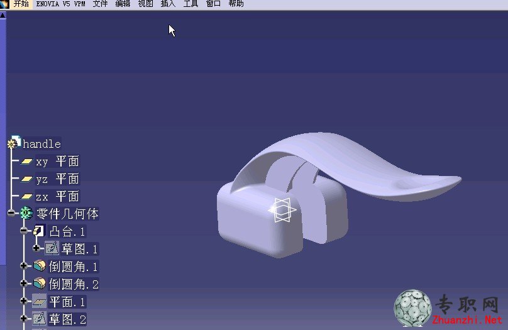Screen dimensions: 508x330
Task: Select the 平面.1 tree label
Action: pyautogui.click(x=67, y=302)
